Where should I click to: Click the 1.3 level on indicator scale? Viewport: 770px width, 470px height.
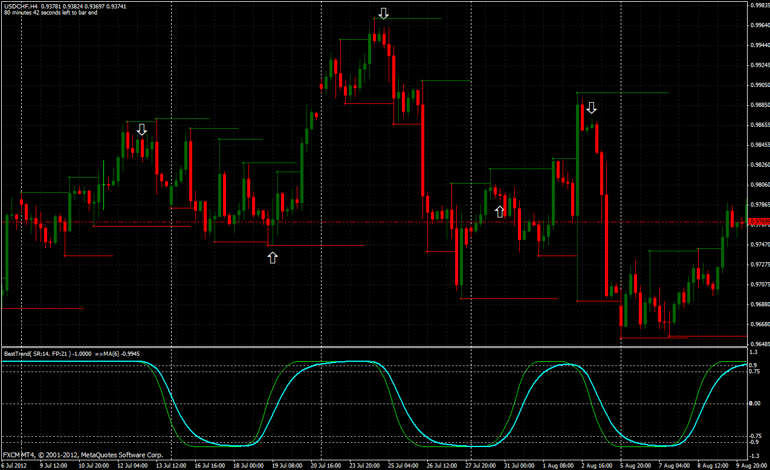click(x=753, y=352)
